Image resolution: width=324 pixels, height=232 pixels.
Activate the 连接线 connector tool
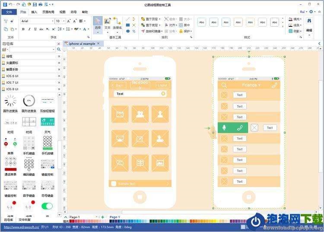117,25
